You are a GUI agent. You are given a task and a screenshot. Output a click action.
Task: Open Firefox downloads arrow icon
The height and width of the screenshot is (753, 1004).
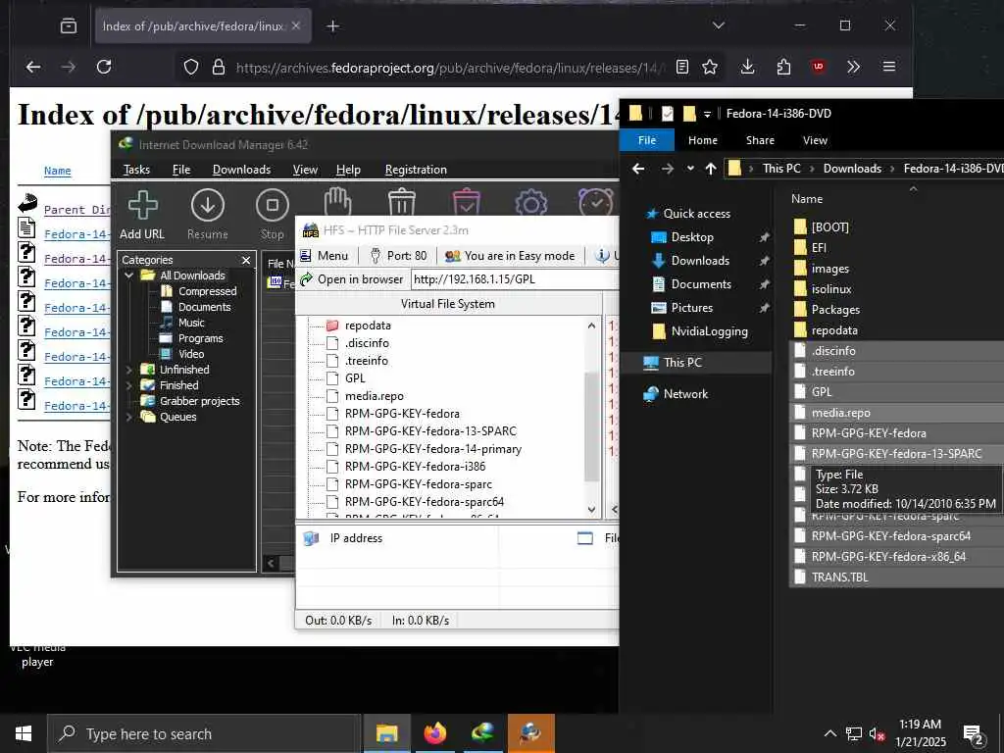[747, 67]
